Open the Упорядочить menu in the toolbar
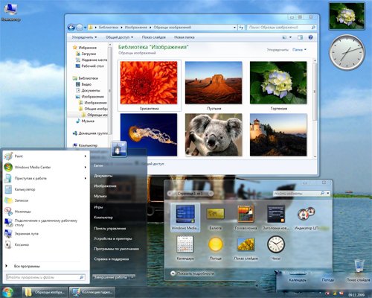372x298 pixels. (84, 37)
